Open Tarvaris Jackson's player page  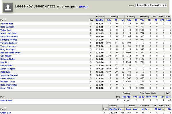[x=9, y=43]
